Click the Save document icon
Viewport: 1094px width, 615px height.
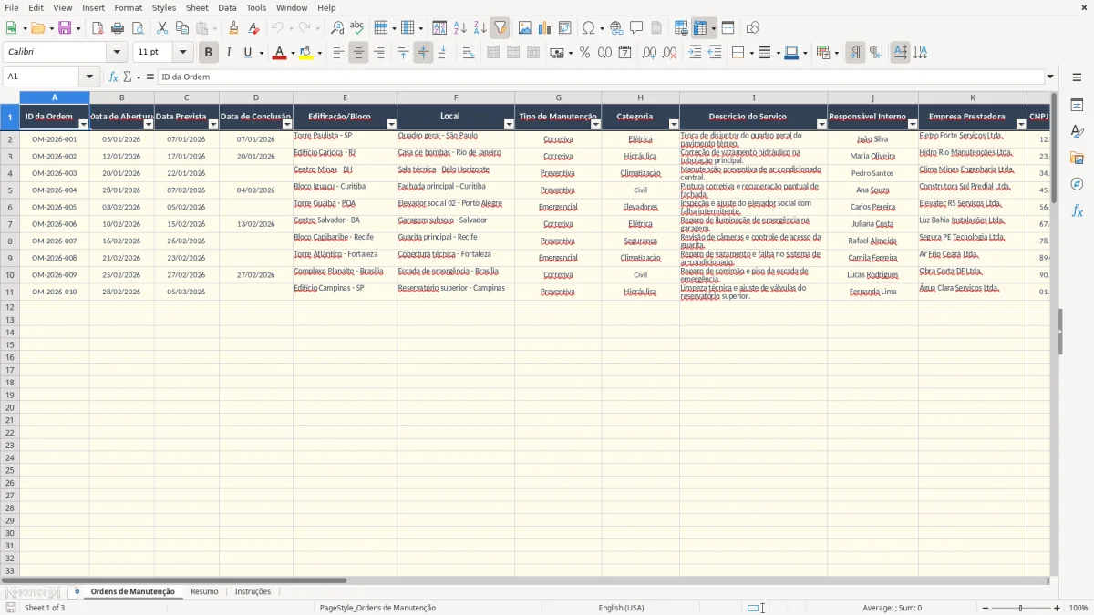click(x=65, y=28)
